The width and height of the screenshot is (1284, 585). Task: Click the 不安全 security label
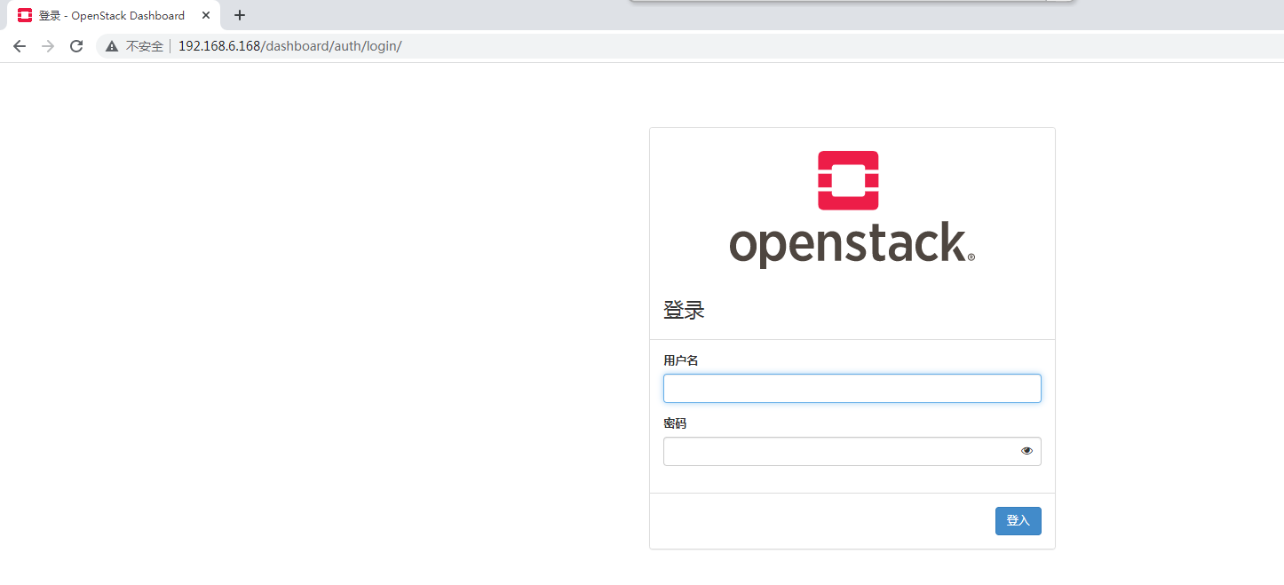(x=145, y=46)
